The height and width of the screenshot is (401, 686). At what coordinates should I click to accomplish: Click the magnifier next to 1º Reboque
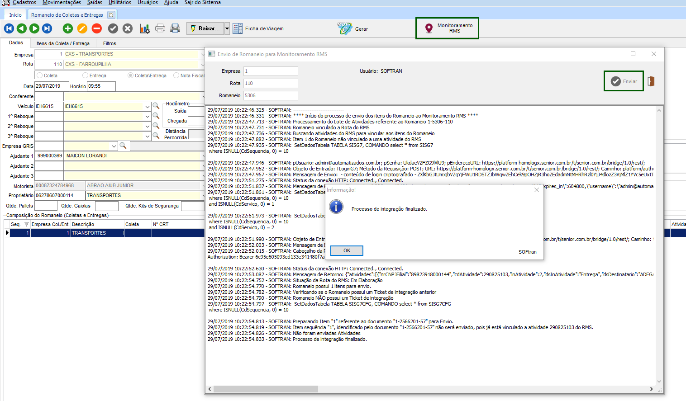pyautogui.click(x=156, y=116)
